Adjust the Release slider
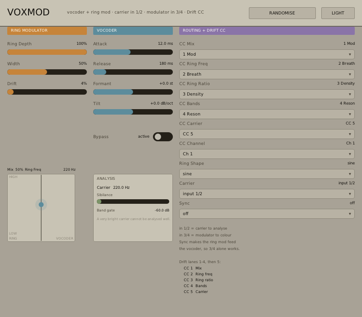This screenshot has width=362, height=317. (x=133, y=72)
